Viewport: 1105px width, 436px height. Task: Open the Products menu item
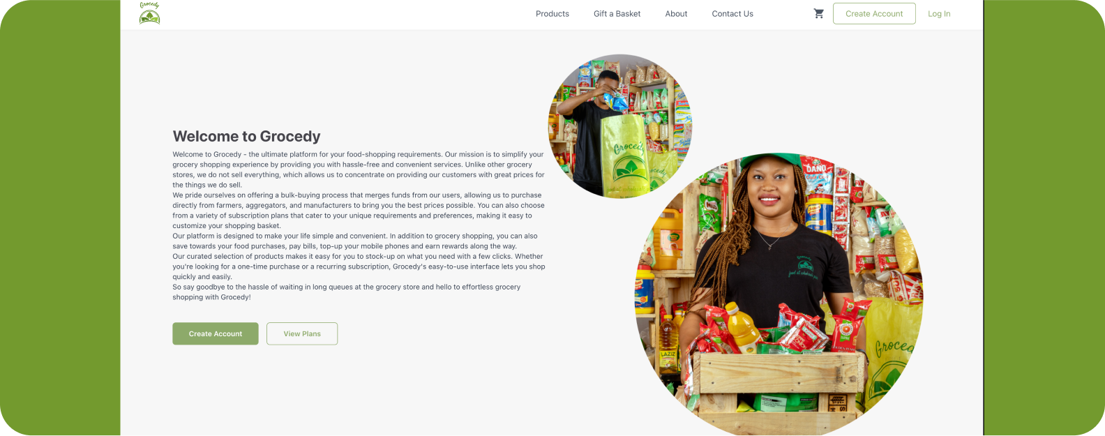tap(552, 13)
